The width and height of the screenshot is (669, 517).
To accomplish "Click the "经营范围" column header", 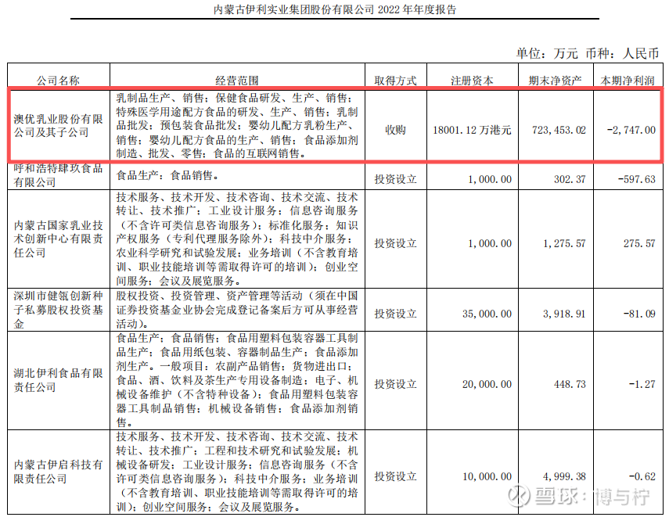I will point(237,81).
